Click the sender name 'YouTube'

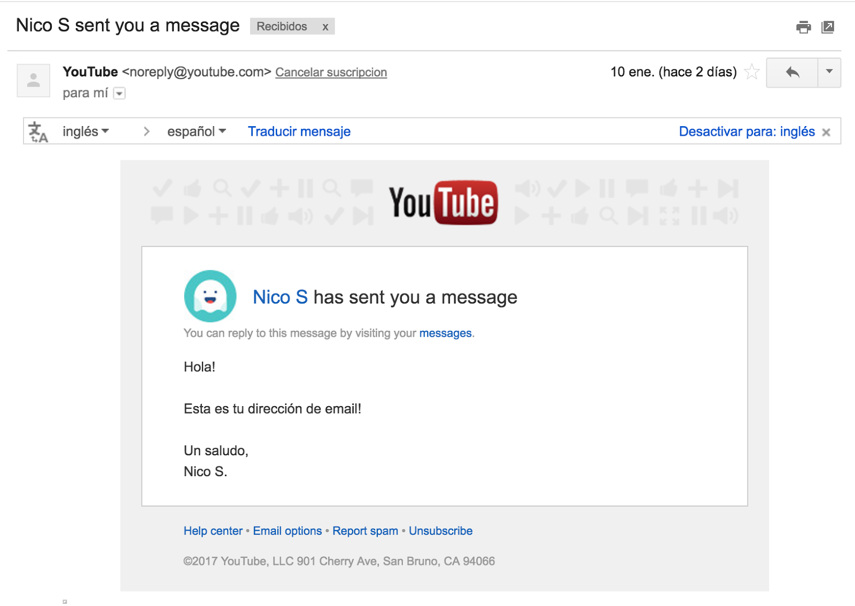90,72
